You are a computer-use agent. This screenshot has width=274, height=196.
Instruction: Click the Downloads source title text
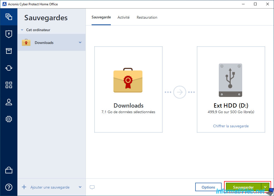tap(128, 105)
